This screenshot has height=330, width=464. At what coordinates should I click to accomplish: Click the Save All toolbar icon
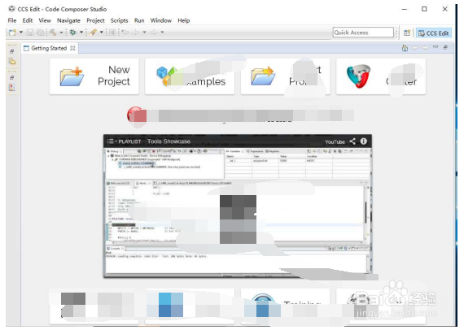pos(40,33)
